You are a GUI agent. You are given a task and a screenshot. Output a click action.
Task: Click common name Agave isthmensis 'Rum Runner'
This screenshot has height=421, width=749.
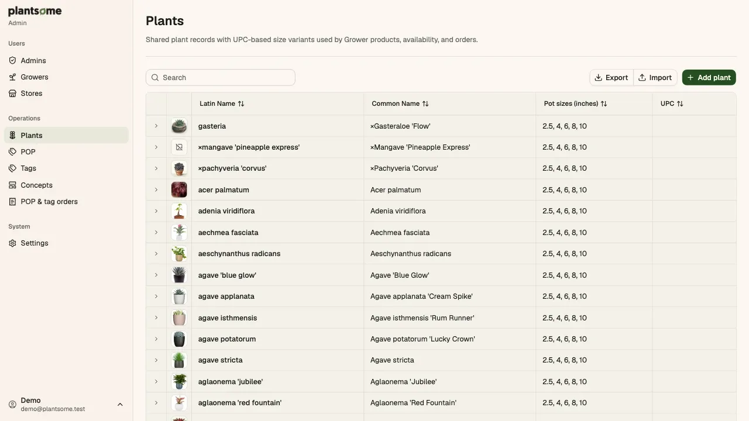pos(422,318)
